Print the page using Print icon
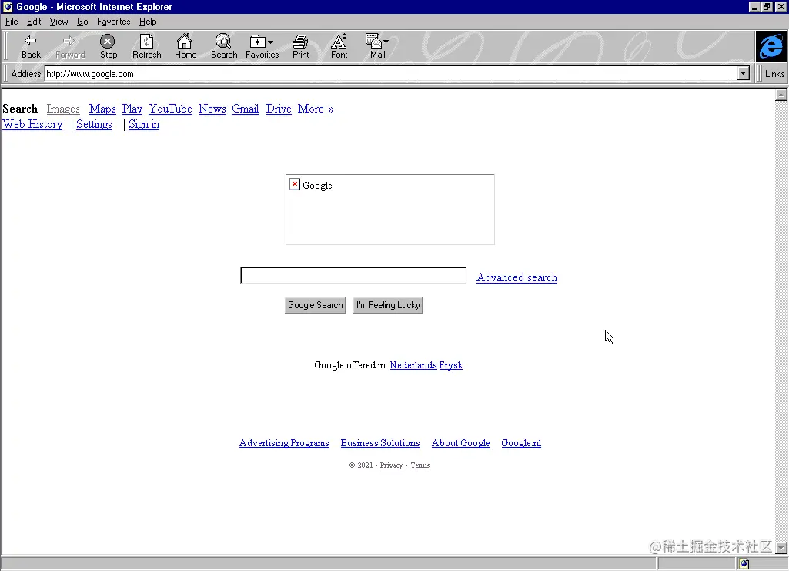This screenshot has width=789, height=571. (300, 46)
